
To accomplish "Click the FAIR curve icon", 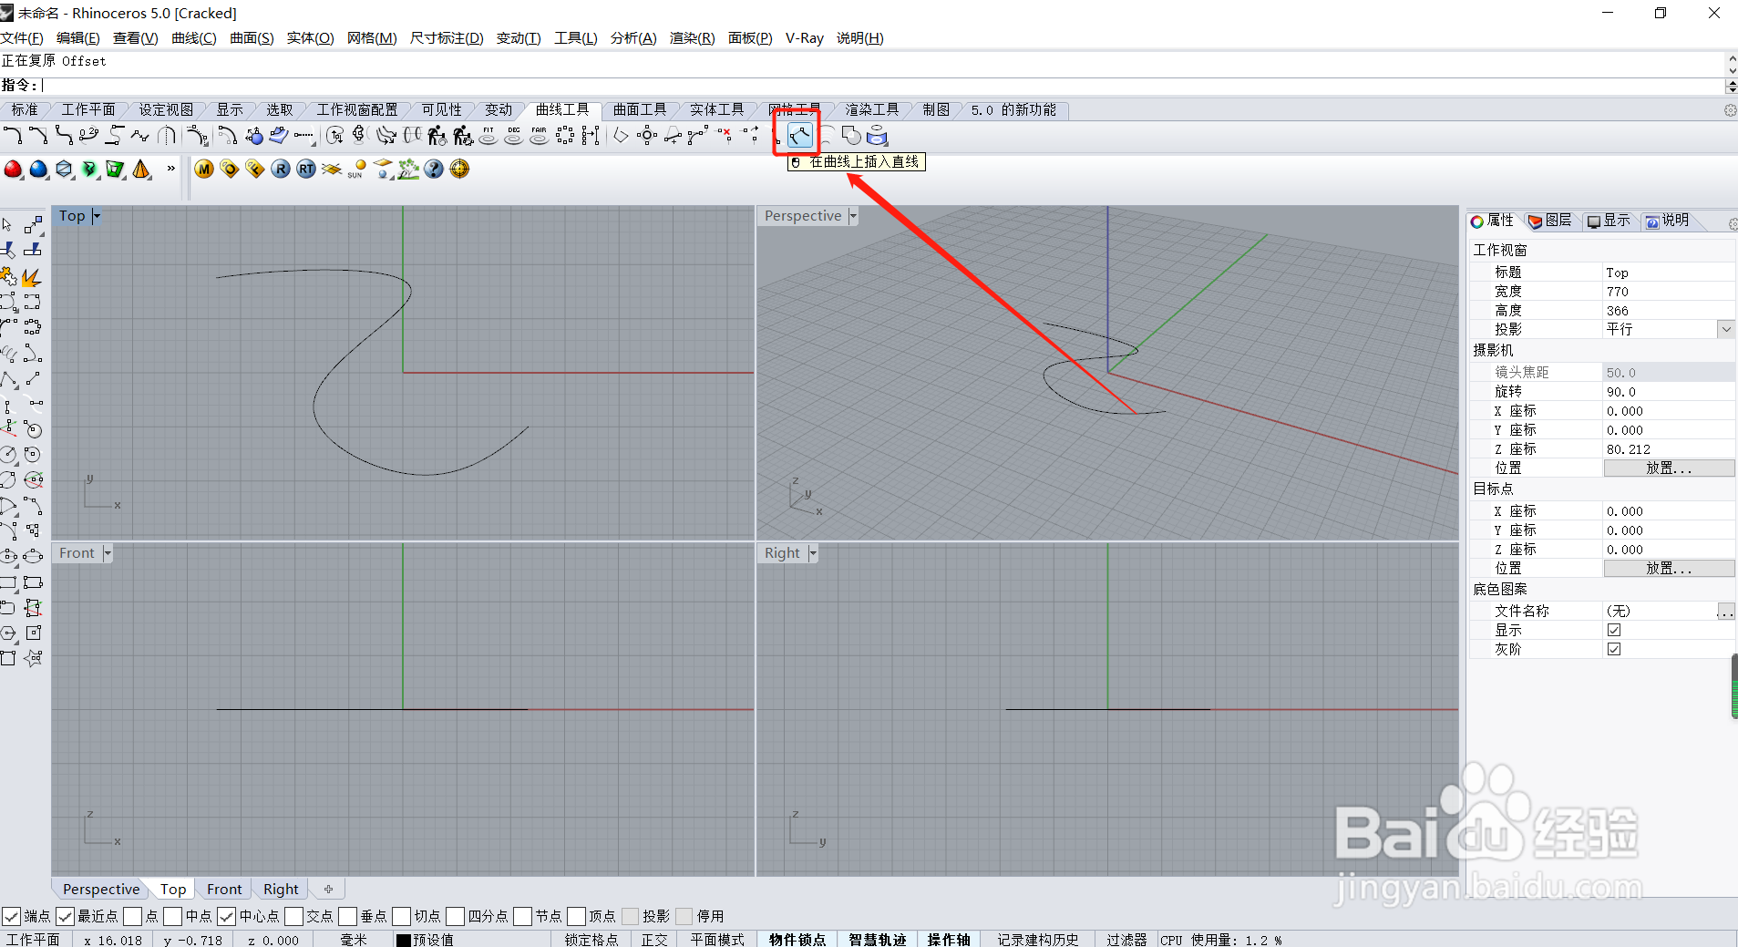I will (x=540, y=136).
